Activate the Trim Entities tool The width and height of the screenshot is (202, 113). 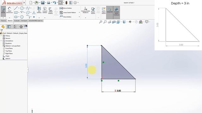click(x=39, y=10)
